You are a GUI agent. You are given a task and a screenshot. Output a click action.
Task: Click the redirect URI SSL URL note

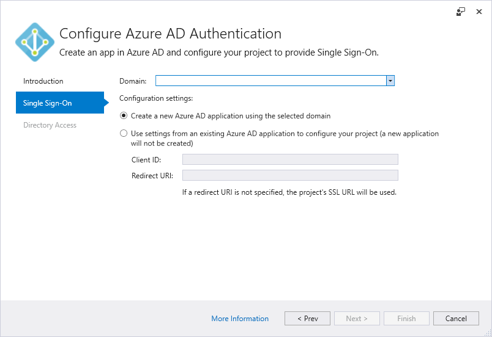[289, 192]
